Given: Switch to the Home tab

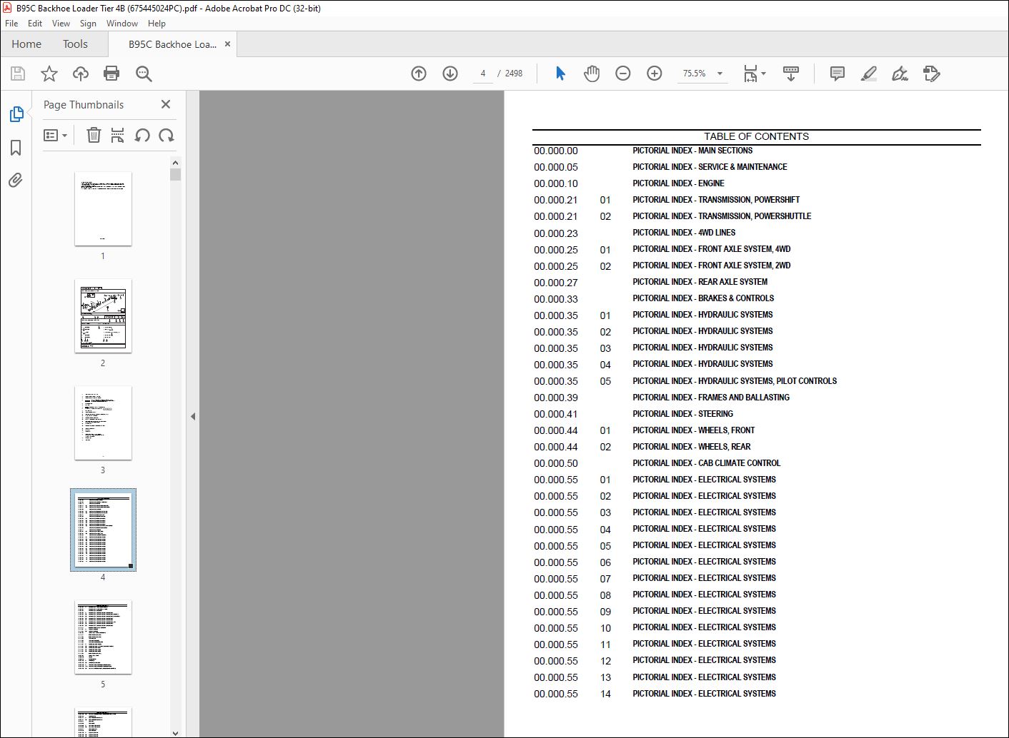Looking at the screenshot, I should 26,44.
